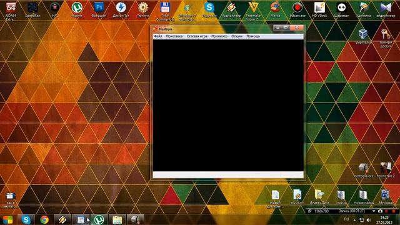
Task: Select the как в эмулято... desktop file
Action: click(10, 200)
